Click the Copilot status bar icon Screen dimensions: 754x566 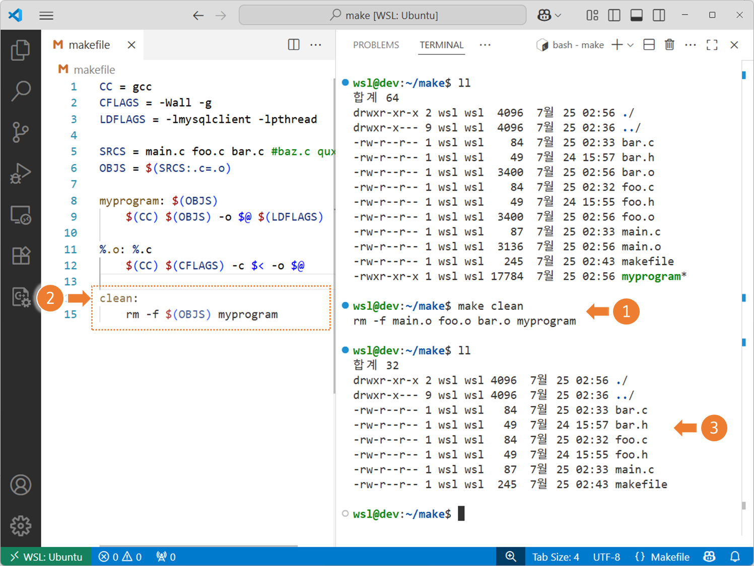click(709, 557)
